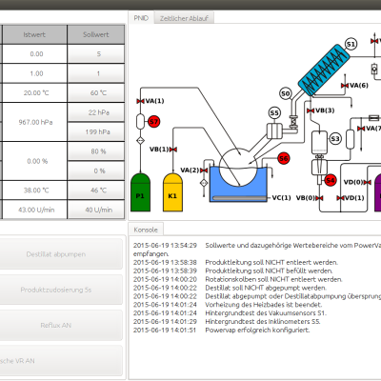
Task: Click the VB(3) valve symbol
Action: click(311, 110)
